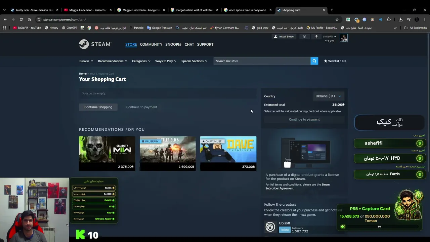Open the friends activity icon in header

pos(304,37)
